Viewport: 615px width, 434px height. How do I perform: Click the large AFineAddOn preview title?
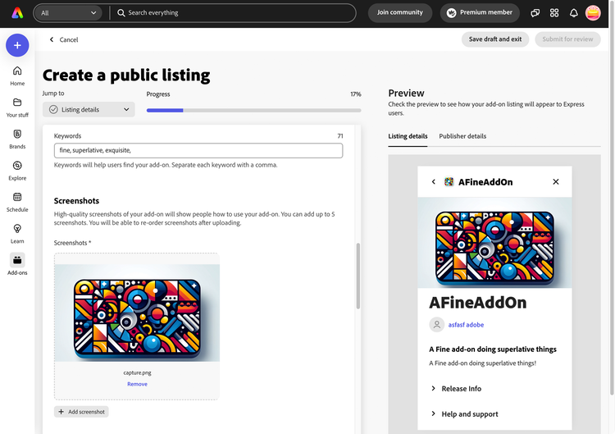tap(478, 303)
